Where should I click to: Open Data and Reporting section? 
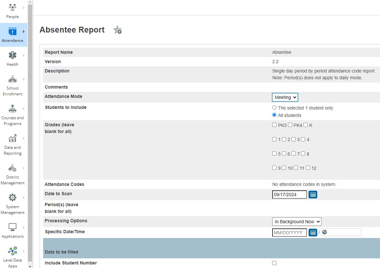pos(12,138)
